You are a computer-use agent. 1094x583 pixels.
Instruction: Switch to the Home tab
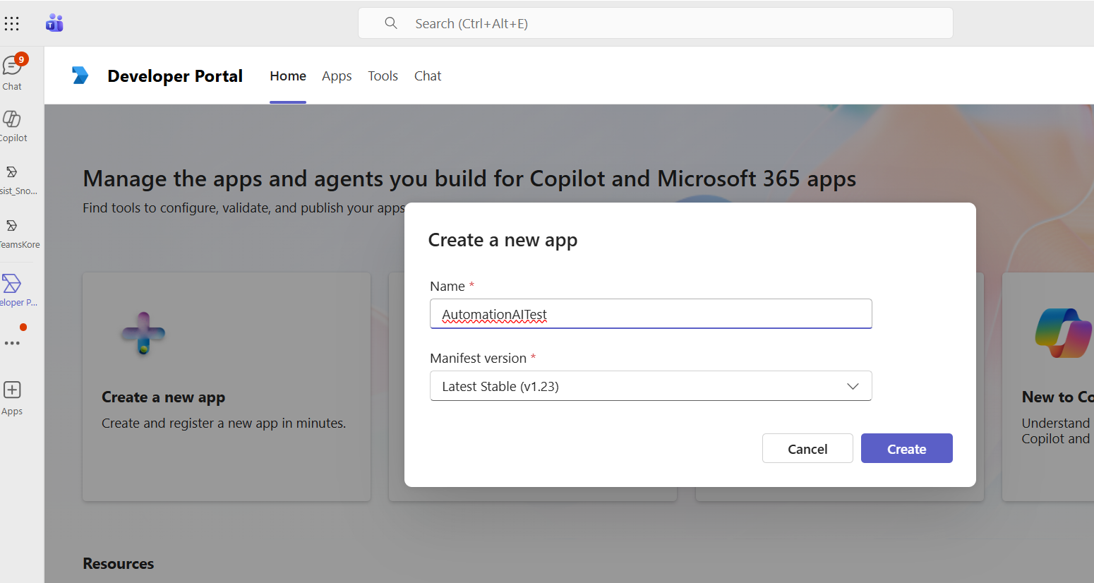point(288,76)
